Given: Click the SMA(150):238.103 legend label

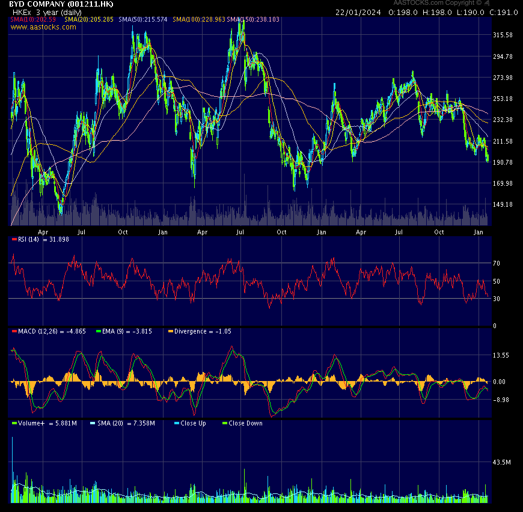Looking at the screenshot, I should [x=253, y=19].
